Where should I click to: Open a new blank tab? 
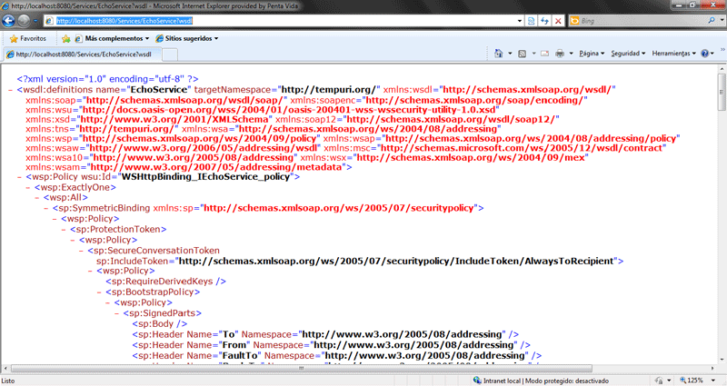coord(170,54)
